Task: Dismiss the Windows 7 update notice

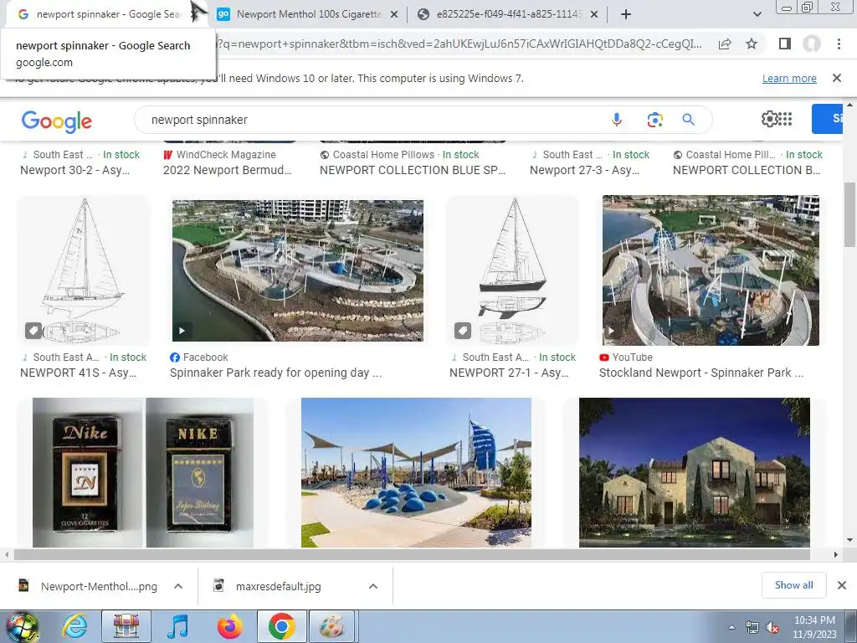Action: [836, 78]
